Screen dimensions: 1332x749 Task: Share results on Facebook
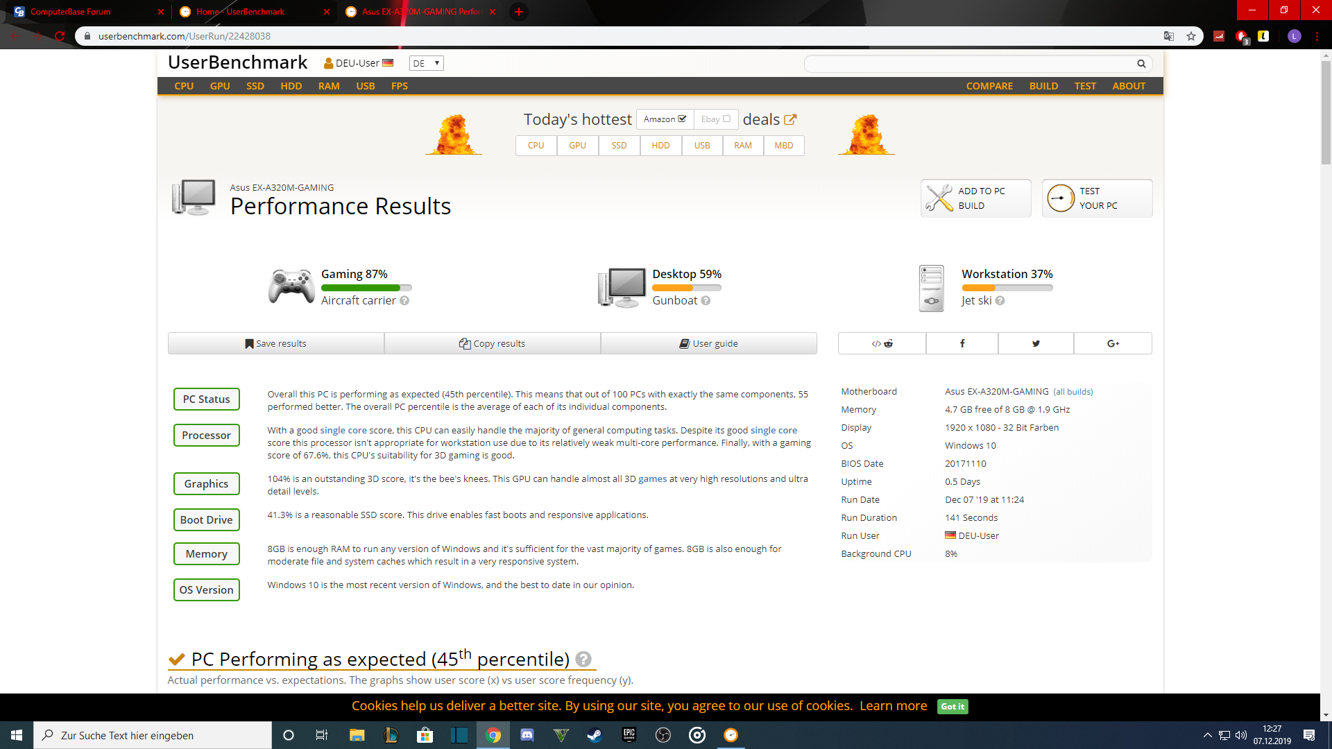pyautogui.click(x=962, y=343)
